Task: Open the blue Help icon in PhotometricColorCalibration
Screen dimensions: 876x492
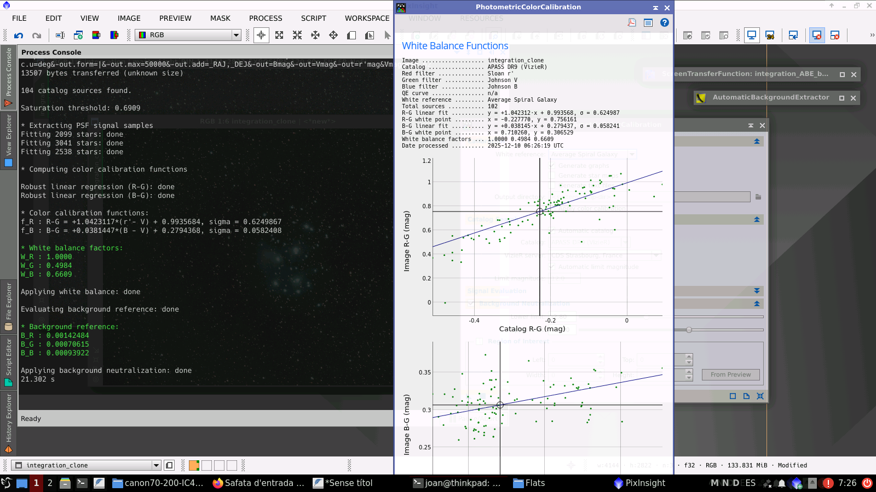Action: point(665,22)
